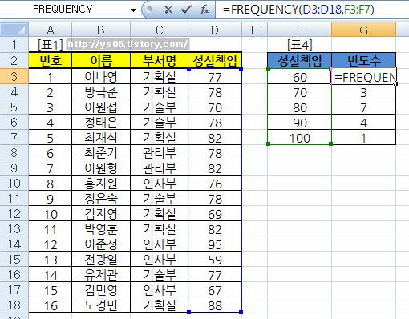Click frequency value 7 in column G
This screenshot has width=409, height=319.
[x=363, y=107]
